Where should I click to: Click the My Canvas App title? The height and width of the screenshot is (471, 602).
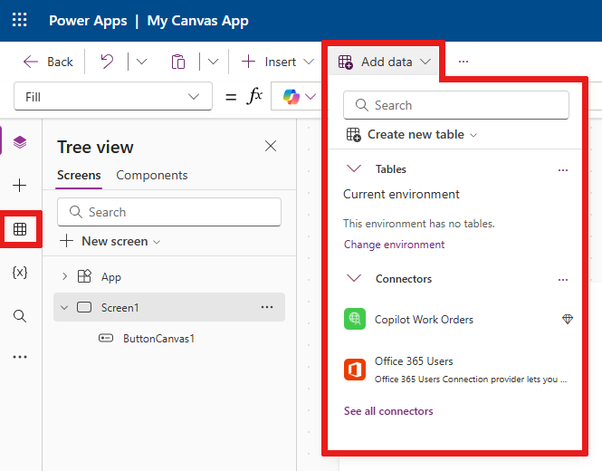[x=198, y=21]
